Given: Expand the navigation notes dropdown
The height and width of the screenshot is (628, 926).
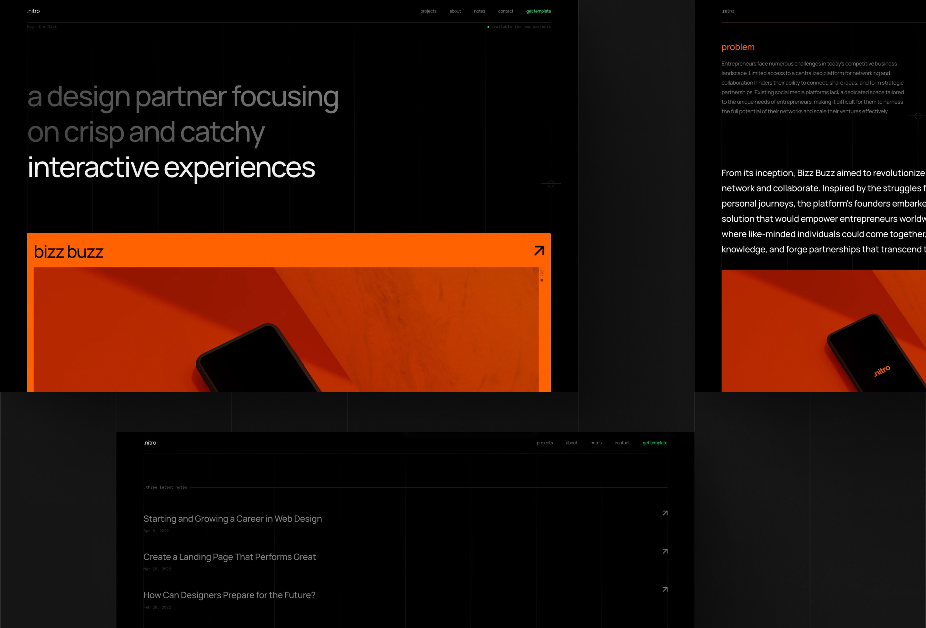Looking at the screenshot, I should point(479,11).
